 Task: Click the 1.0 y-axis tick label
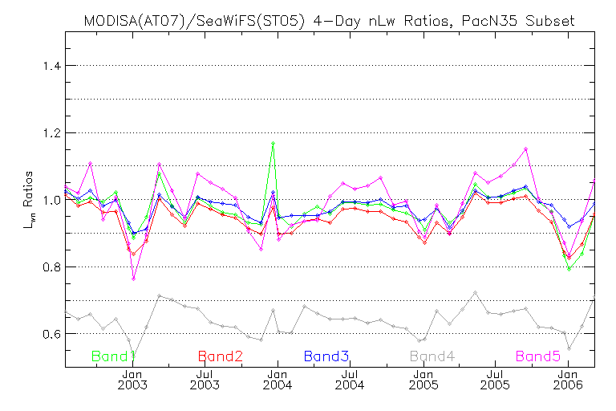(x=52, y=200)
